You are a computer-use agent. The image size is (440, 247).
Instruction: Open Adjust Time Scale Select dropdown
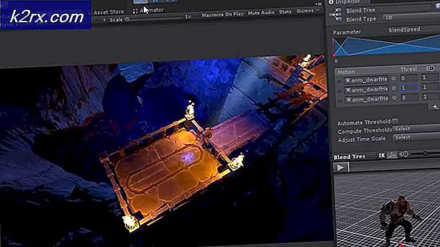[416, 137]
